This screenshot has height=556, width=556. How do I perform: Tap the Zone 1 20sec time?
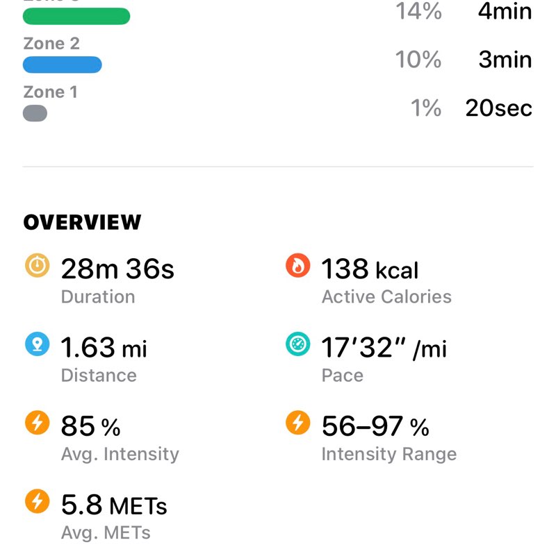coord(498,108)
